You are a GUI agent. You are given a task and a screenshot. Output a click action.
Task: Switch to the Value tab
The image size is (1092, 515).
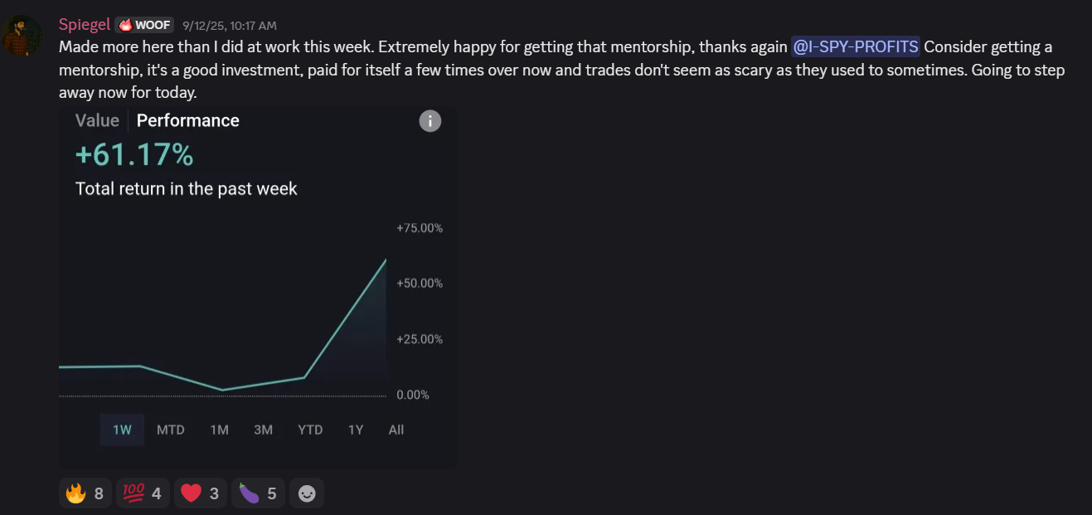point(97,120)
